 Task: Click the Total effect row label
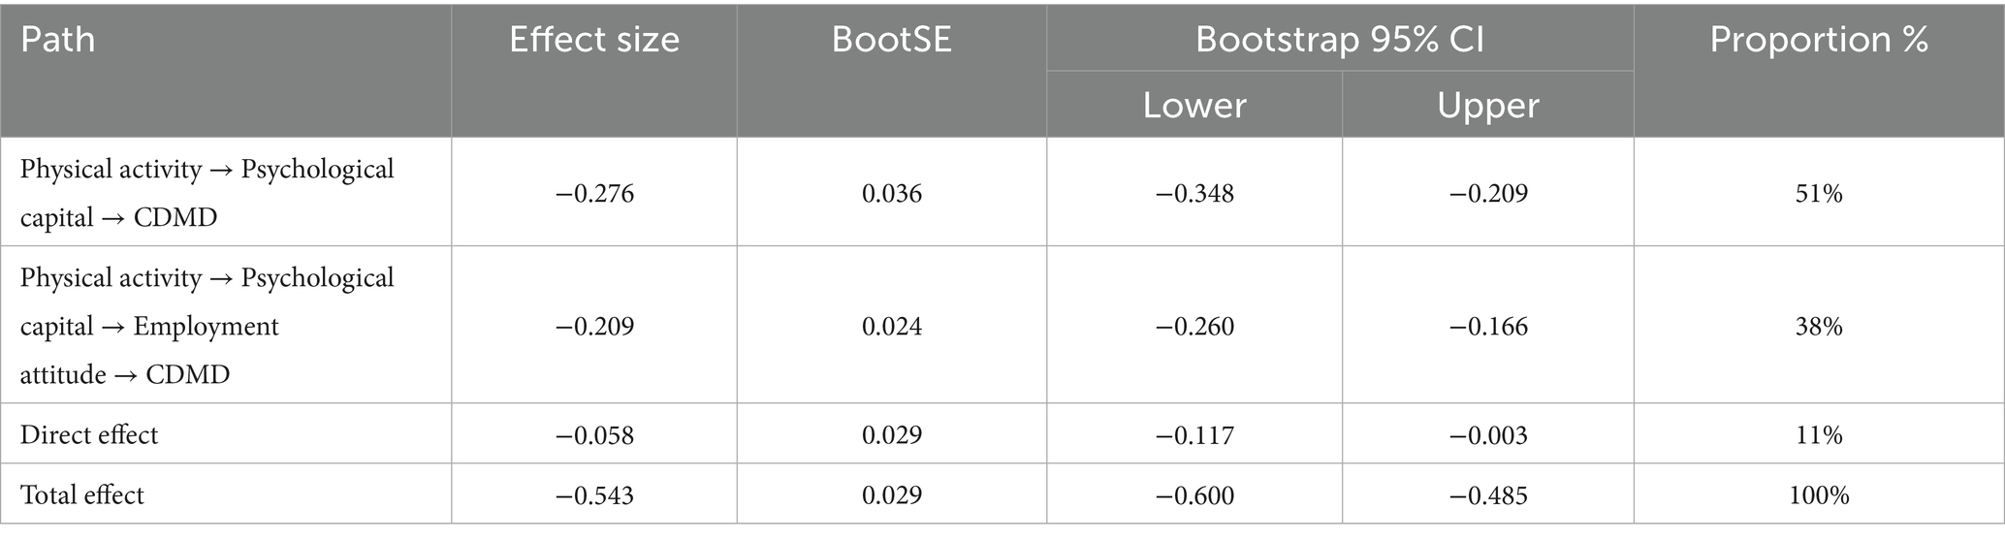point(82,494)
